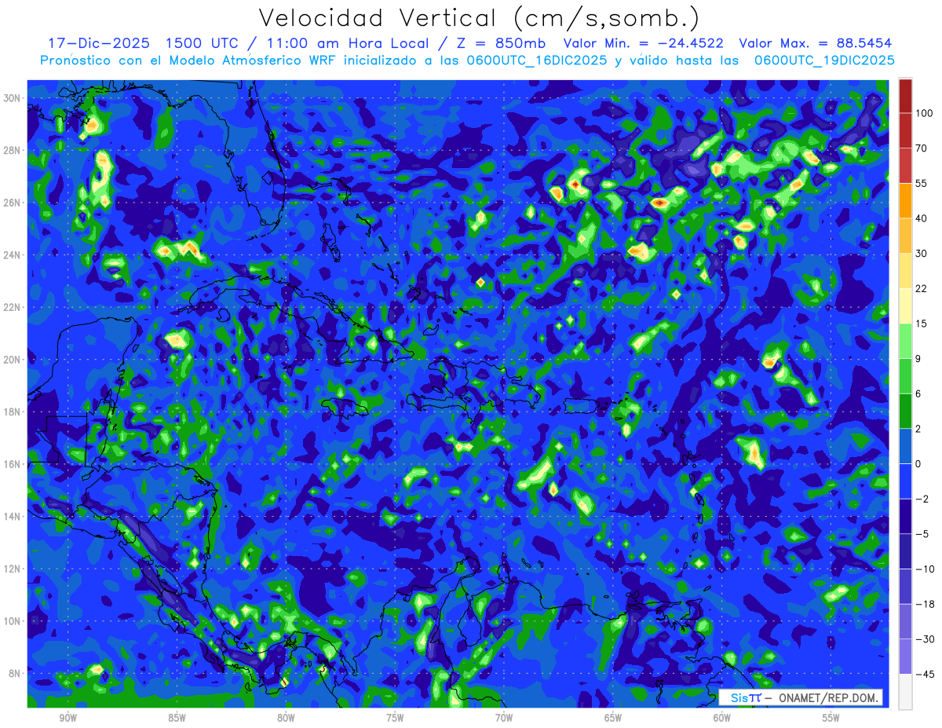Screen dimensions: 942x728
Task: Click the '-45' colorbar label
Action: tap(923, 674)
